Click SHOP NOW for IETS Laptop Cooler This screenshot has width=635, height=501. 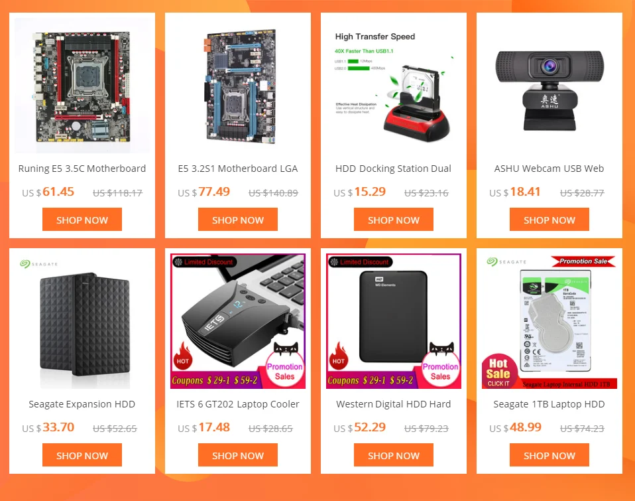[238, 455]
